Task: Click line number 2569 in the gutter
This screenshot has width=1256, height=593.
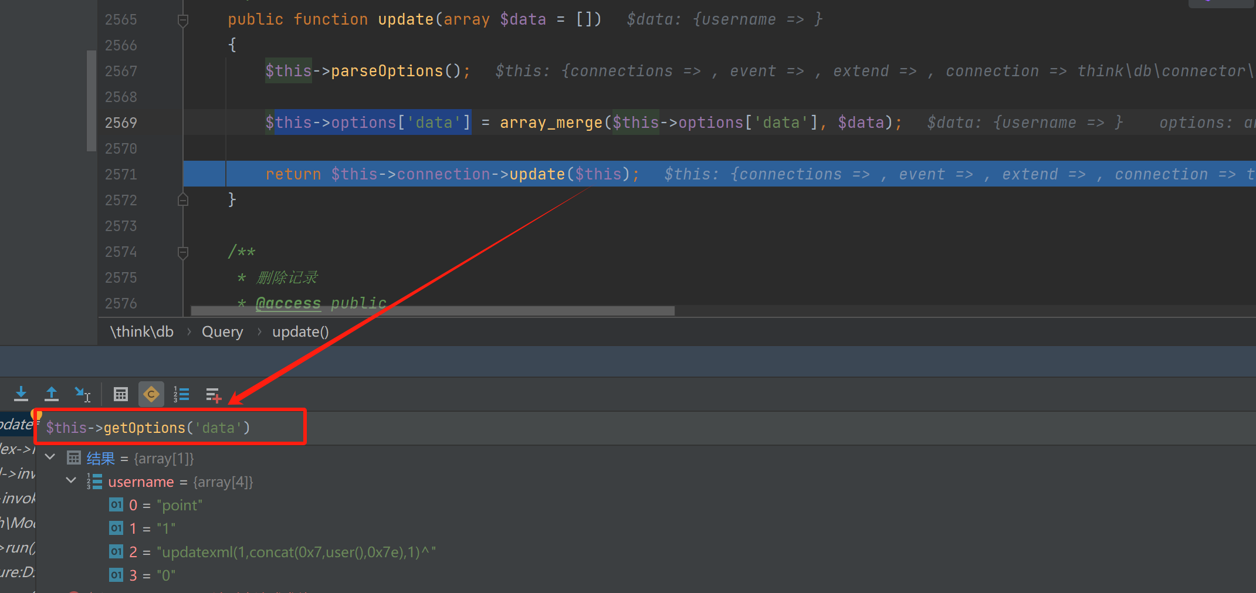Action: click(x=121, y=123)
